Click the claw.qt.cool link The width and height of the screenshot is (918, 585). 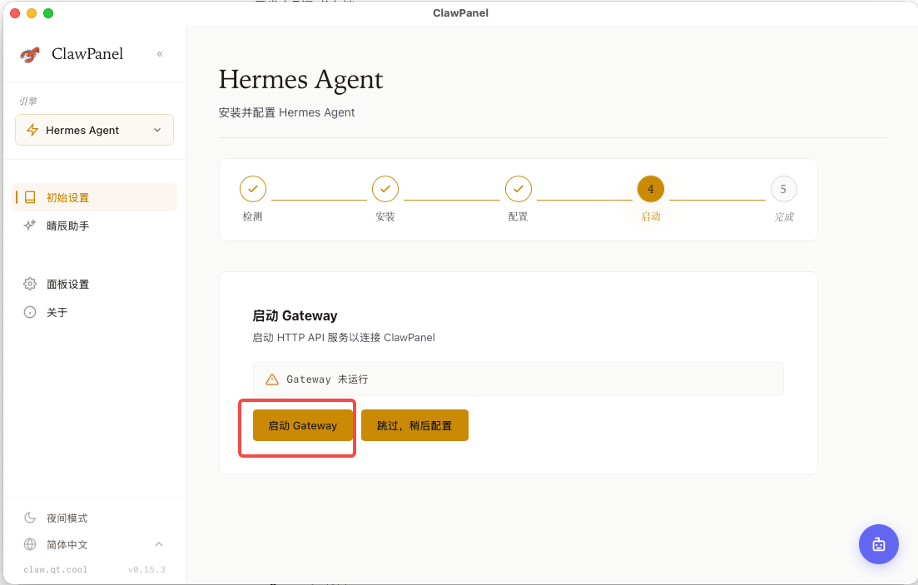click(56, 569)
